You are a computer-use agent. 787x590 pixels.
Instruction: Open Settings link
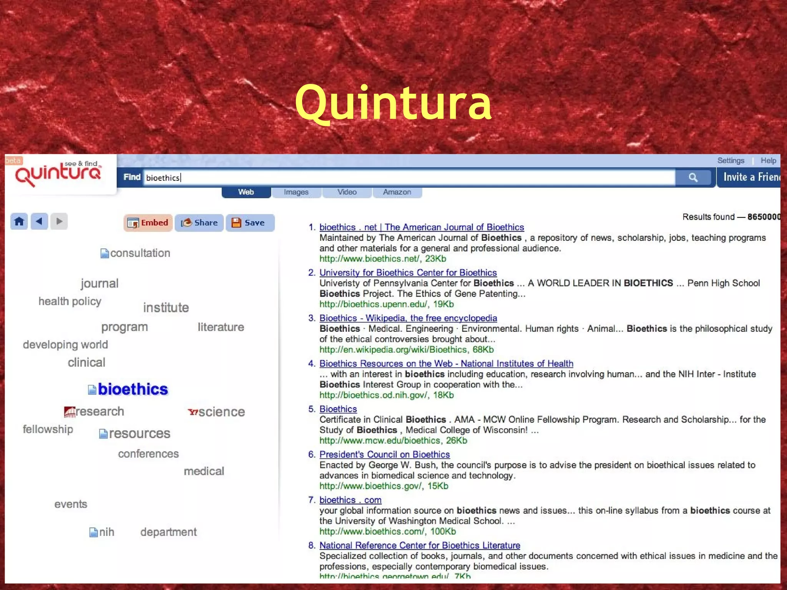[731, 161]
